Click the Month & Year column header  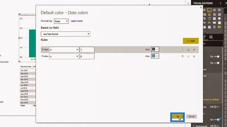26,67
